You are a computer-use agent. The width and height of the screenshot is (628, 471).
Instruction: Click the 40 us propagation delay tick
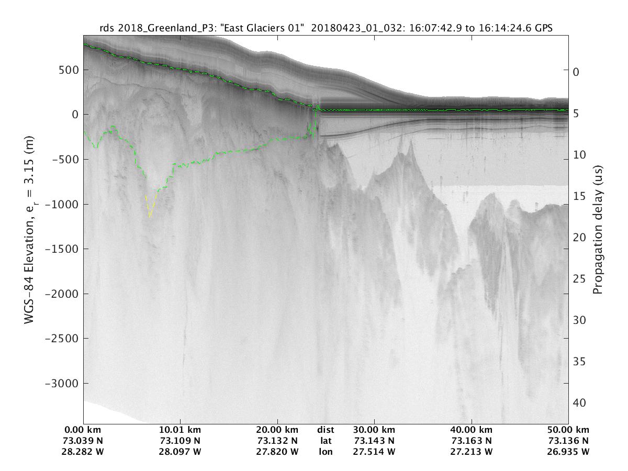click(x=578, y=403)
